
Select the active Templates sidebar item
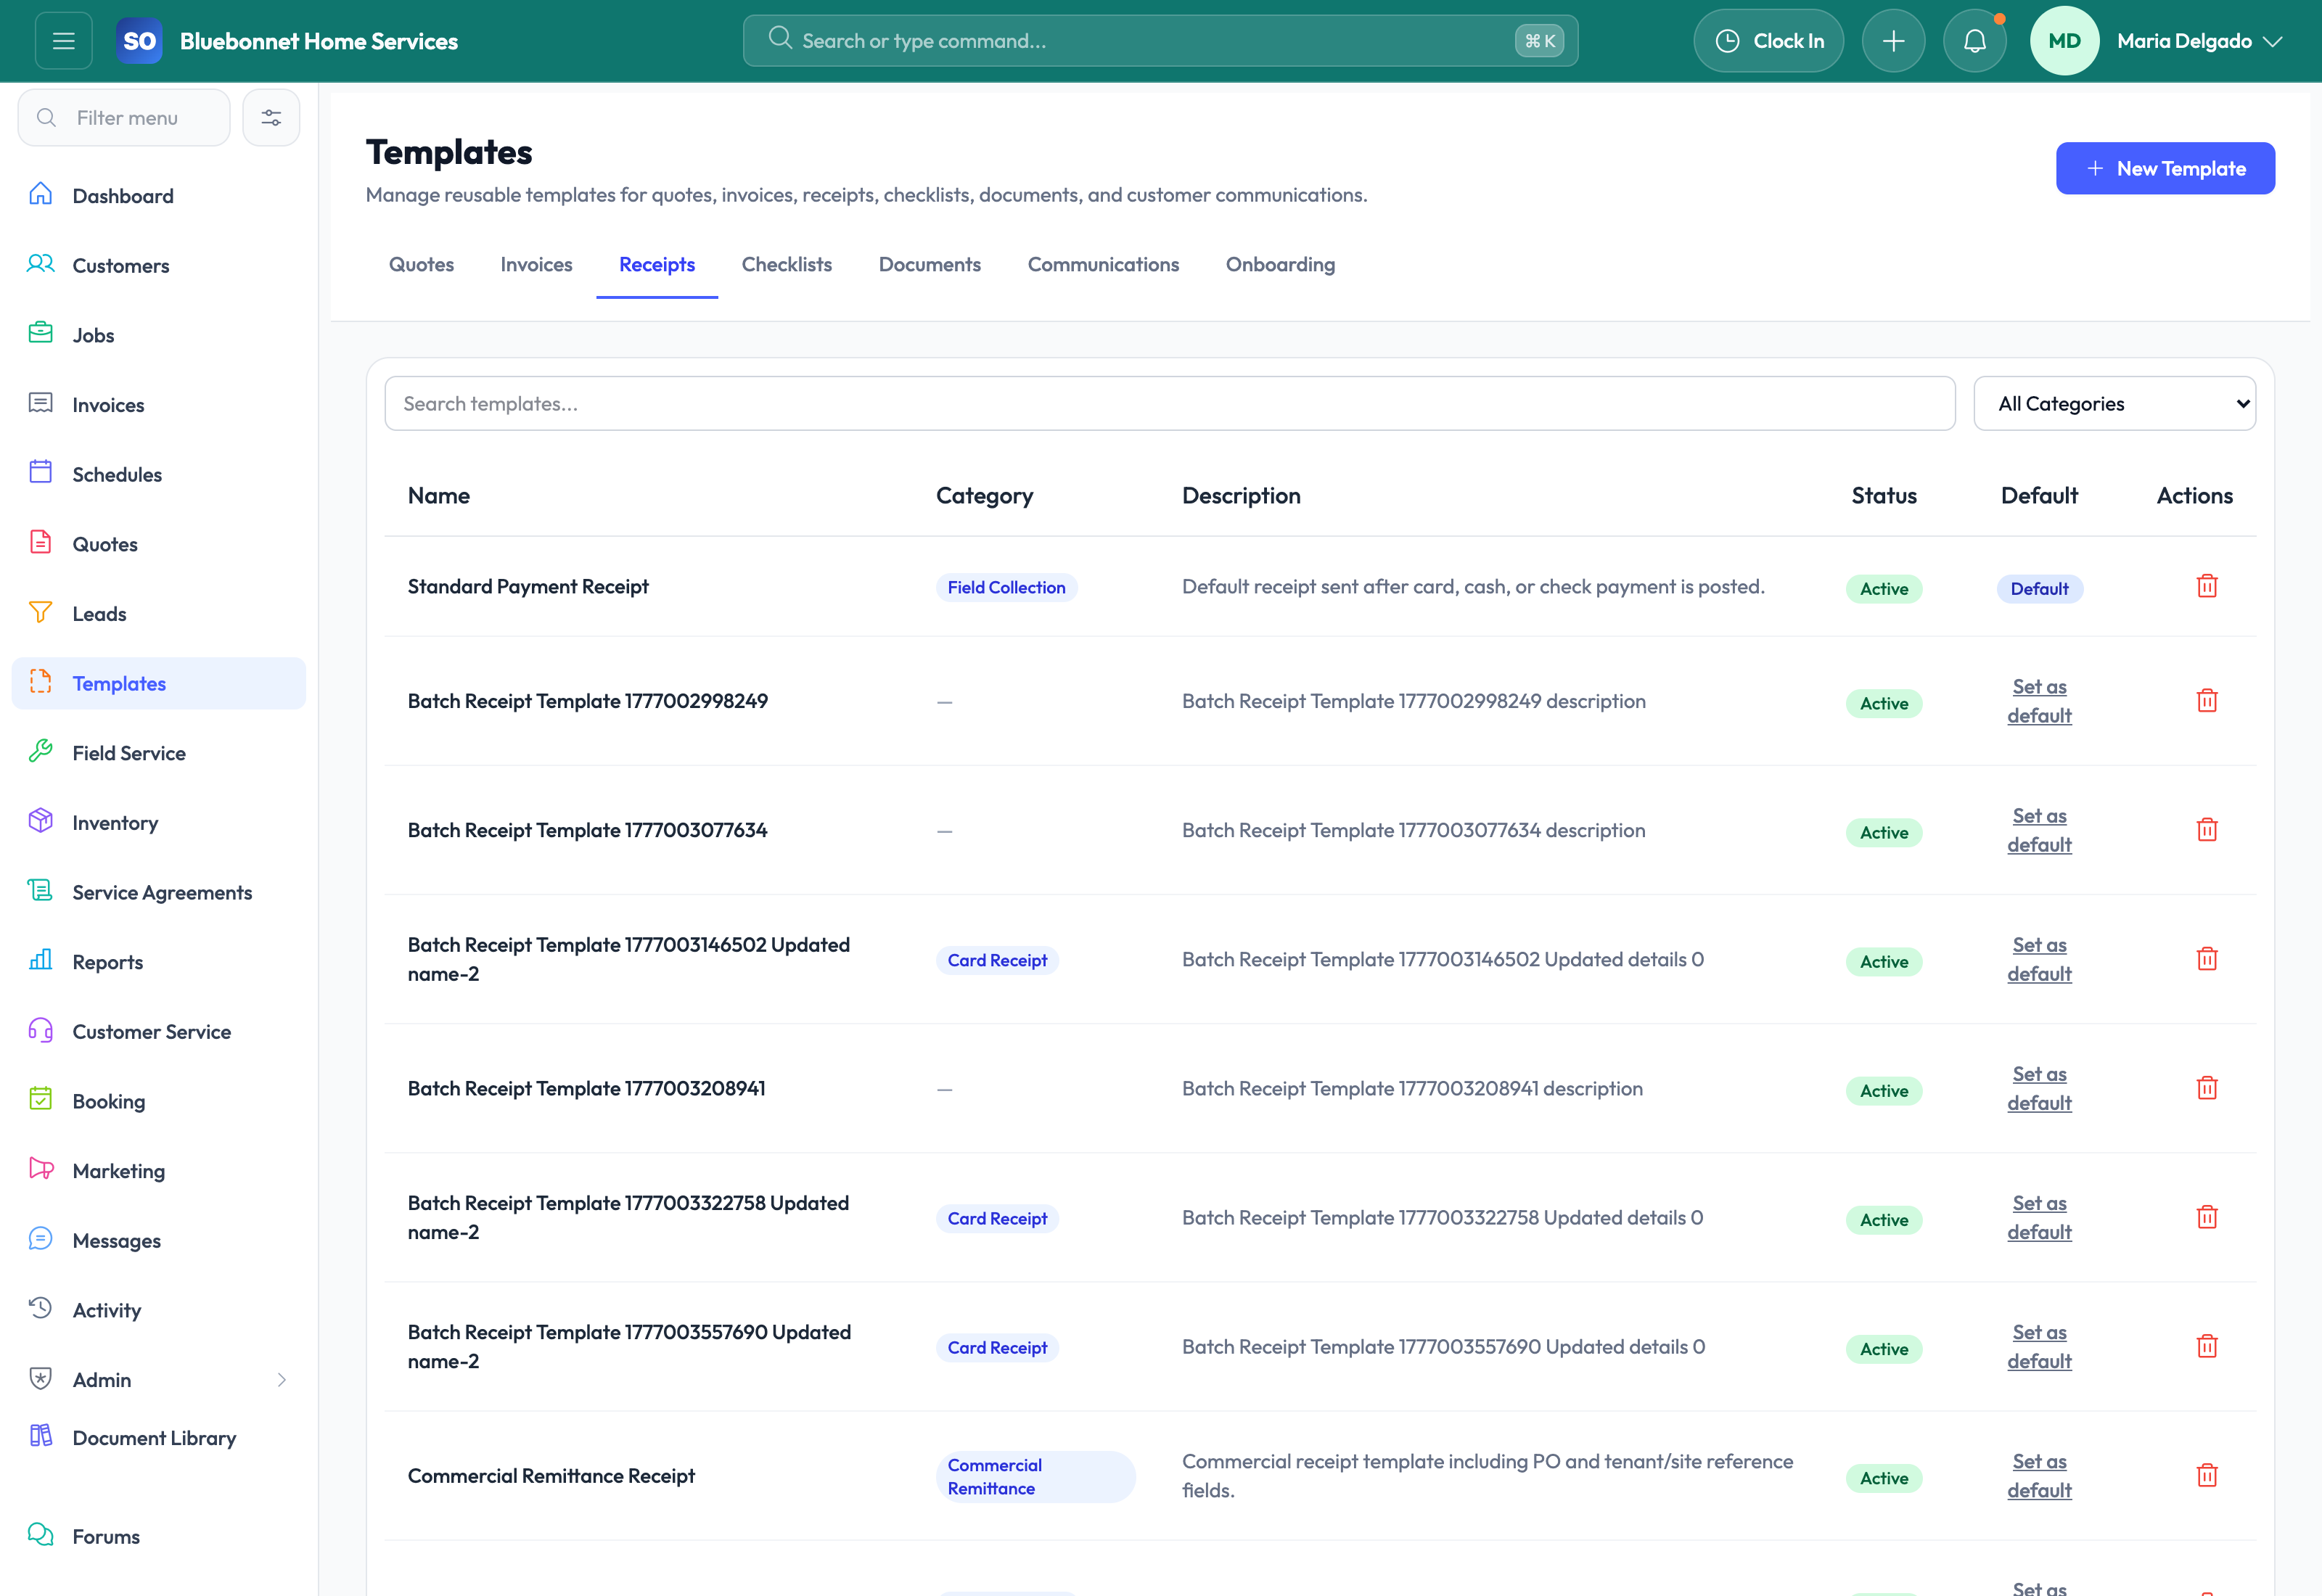[159, 683]
